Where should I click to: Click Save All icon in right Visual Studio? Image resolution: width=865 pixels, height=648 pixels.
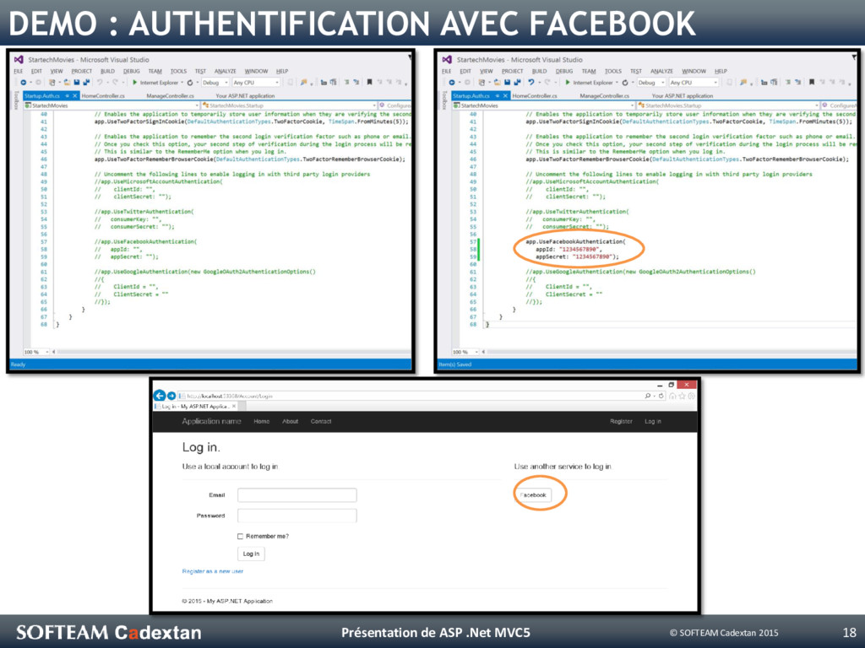(x=517, y=83)
